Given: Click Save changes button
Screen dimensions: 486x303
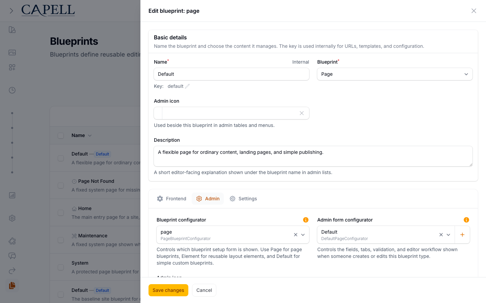Looking at the screenshot, I should [x=168, y=290].
